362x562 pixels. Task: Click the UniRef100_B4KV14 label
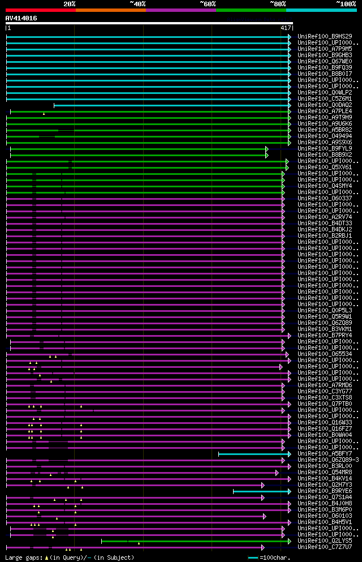coord(325,478)
